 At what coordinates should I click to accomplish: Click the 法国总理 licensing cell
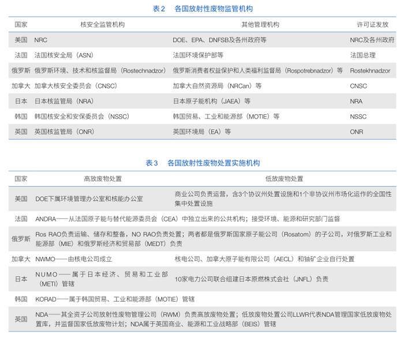coord(362,55)
